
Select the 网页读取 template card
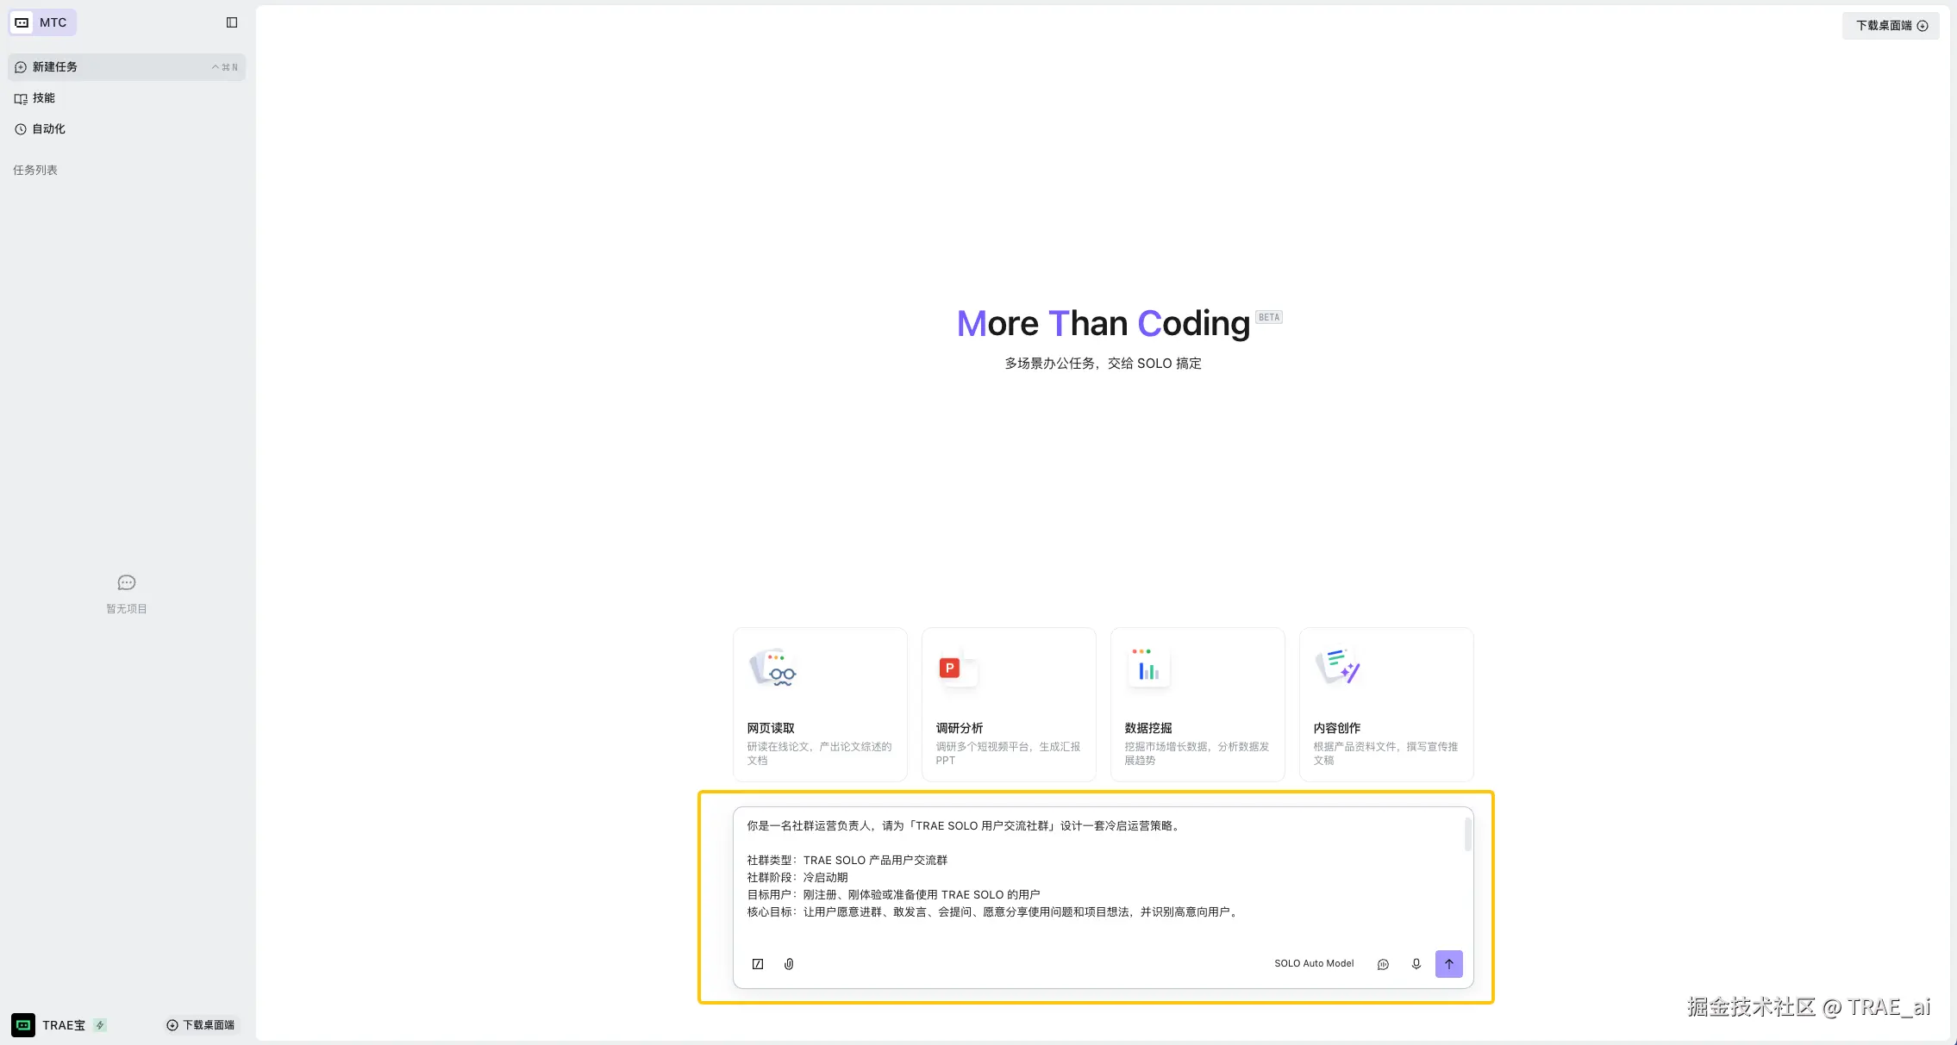pos(820,705)
